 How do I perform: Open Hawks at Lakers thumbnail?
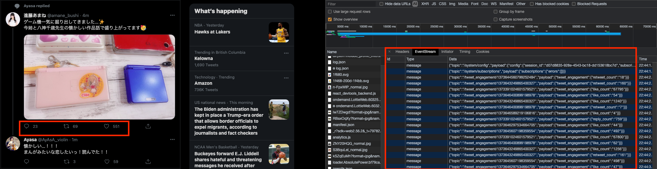[x=279, y=32]
